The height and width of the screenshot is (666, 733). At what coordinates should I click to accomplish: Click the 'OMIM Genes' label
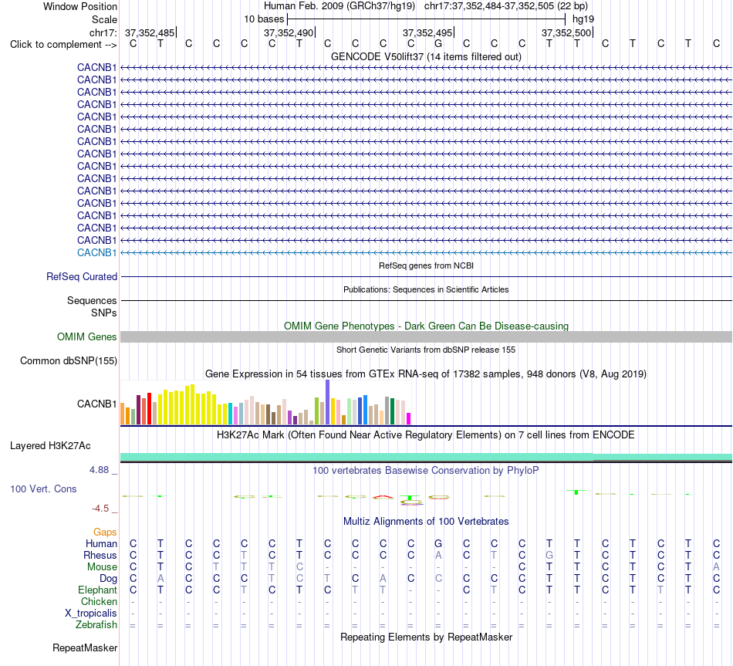pyautogui.click(x=87, y=336)
